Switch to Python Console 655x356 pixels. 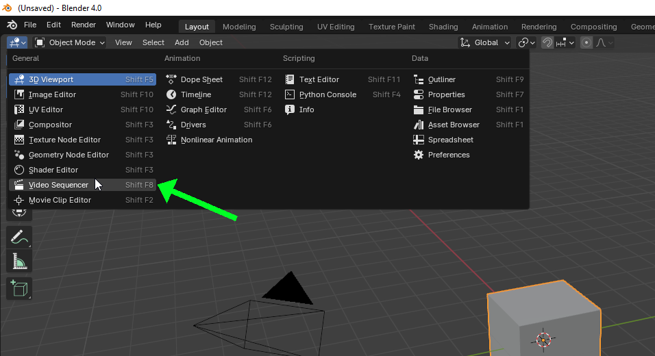click(x=343, y=94)
